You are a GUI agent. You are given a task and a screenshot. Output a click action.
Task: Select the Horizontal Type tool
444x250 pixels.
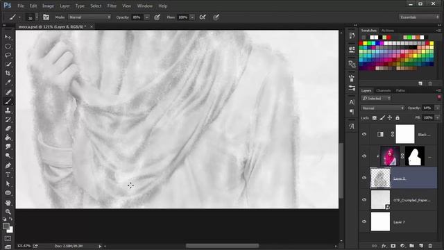[x=8, y=174]
